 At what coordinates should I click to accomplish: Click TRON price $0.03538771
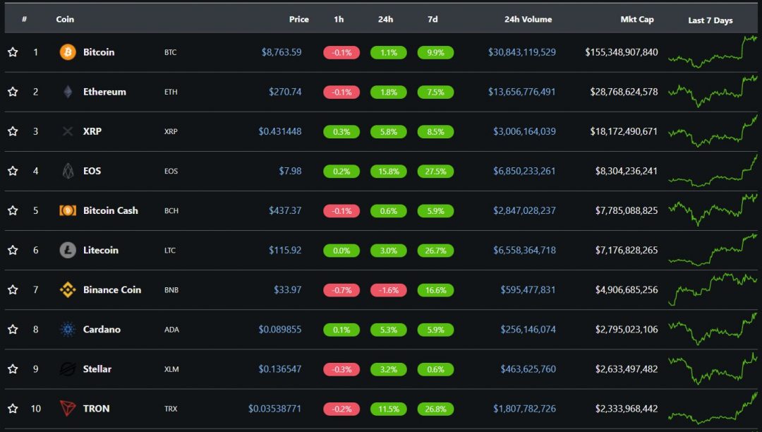point(274,408)
